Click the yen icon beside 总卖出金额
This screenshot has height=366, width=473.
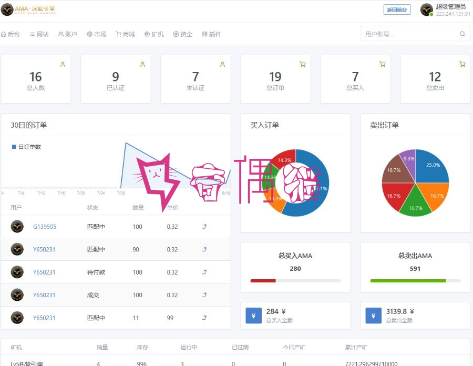374,316
